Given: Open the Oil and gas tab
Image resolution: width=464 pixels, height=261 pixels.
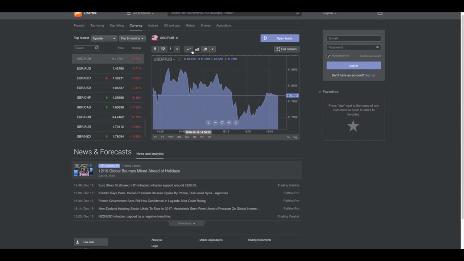Looking at the screenshot, I should click(172, 25).
